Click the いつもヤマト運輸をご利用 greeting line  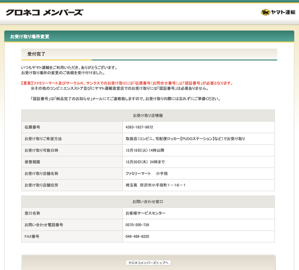(69, 68)
